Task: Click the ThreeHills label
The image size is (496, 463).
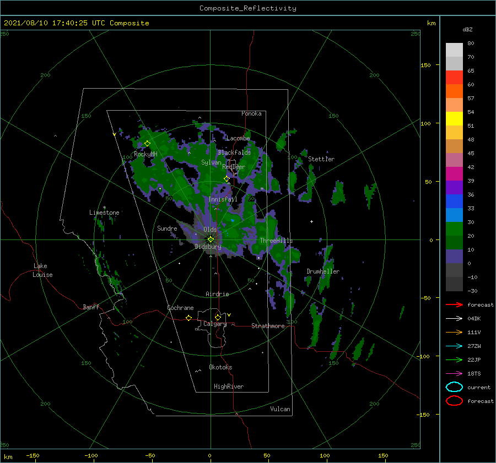Action: (x=276, y=241)
